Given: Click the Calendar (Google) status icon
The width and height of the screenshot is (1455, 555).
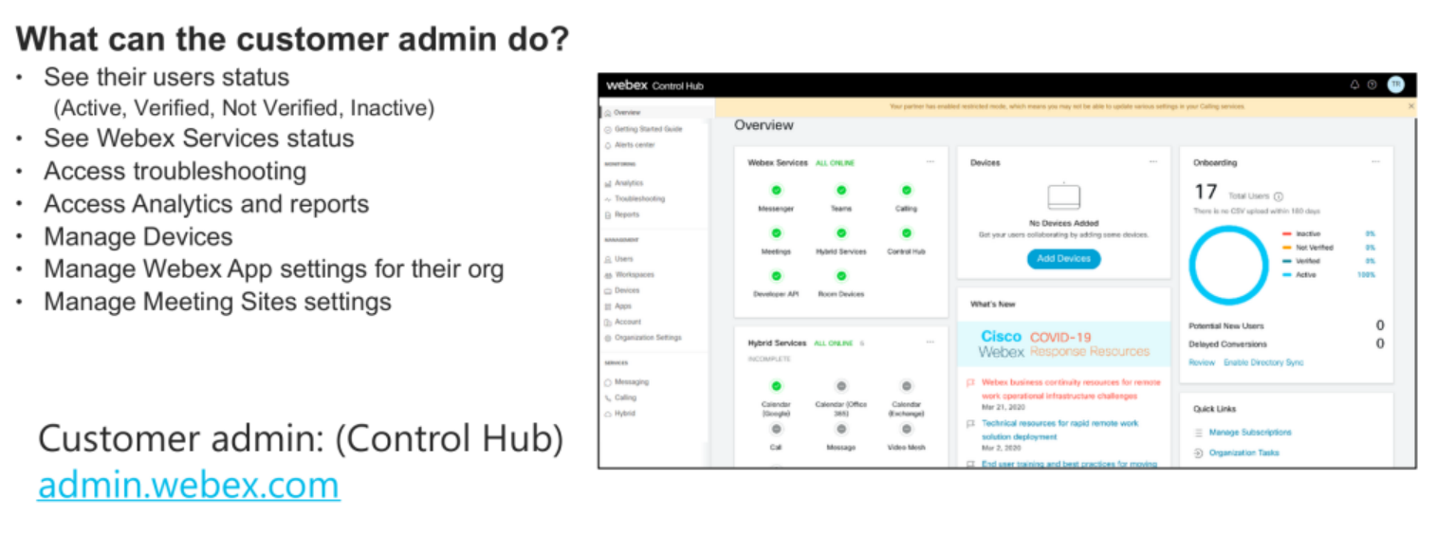Looking at the screenshot, I should 776,386.
